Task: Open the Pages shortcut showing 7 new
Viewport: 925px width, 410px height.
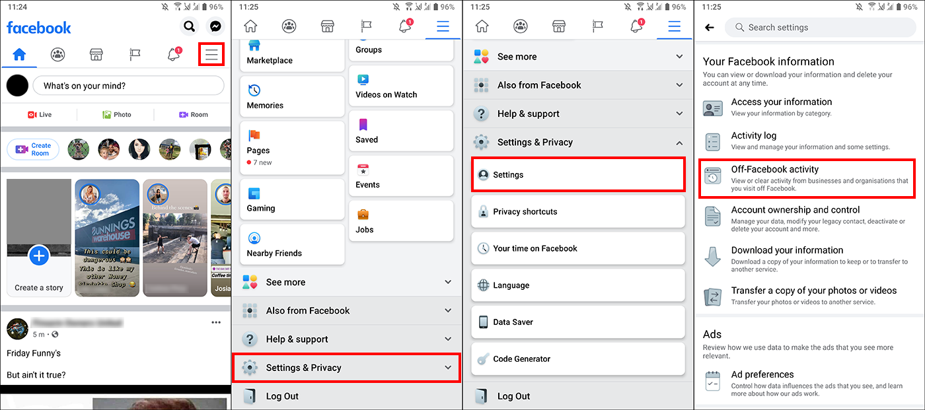Action: point(292,147)
